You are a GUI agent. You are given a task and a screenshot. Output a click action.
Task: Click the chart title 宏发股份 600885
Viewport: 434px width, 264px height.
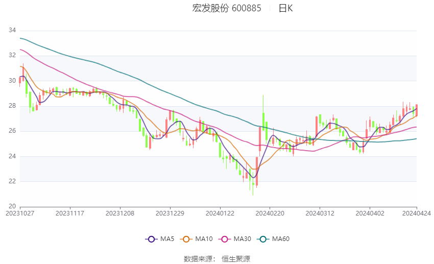pyautogui.click(x=227, y=8)
